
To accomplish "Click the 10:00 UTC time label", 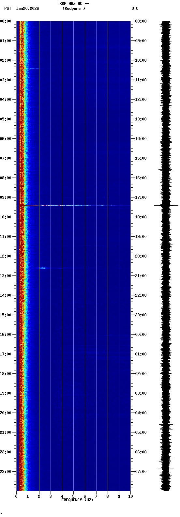I will [x=141, y=60].
